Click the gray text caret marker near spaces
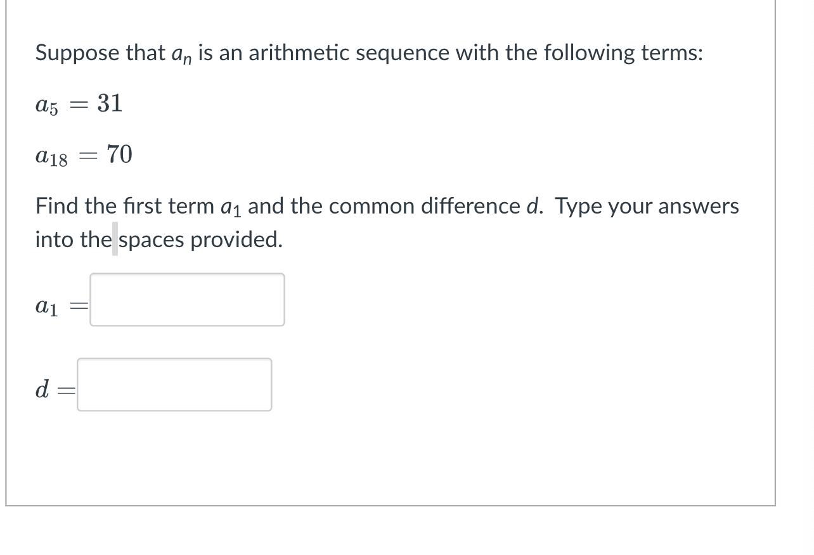Screen dimensions: 814x555 coord(114,239)
